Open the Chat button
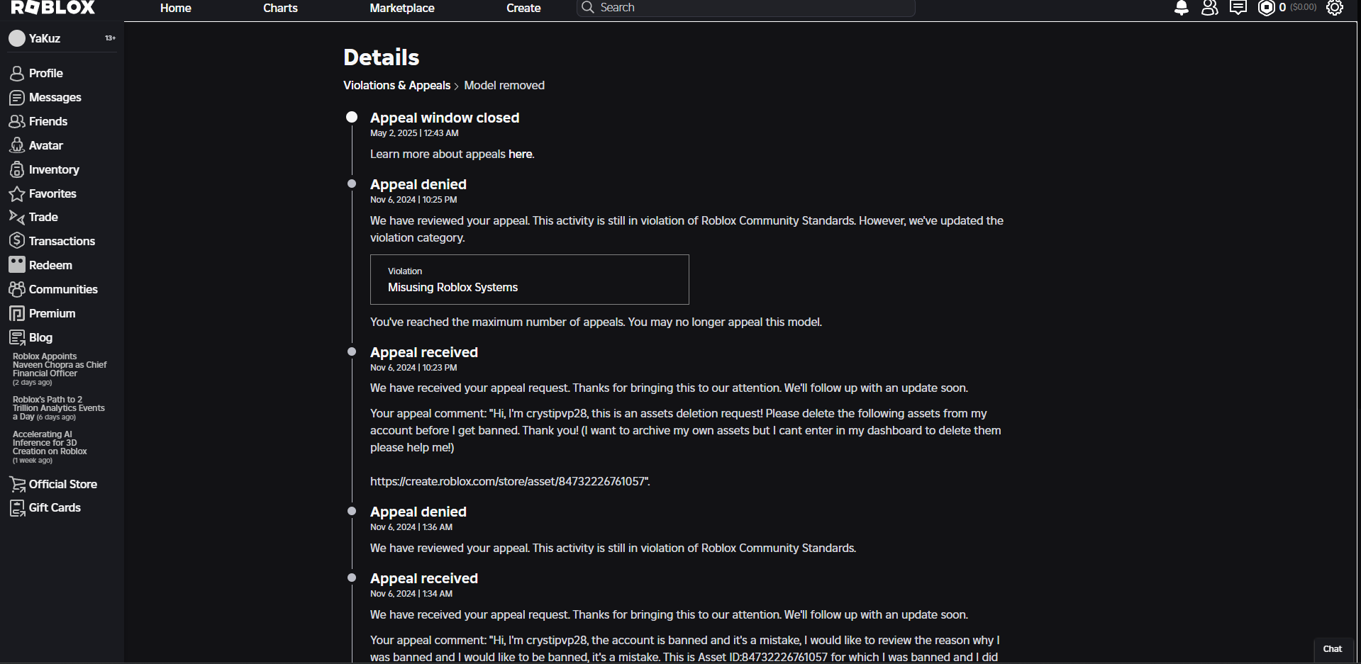The width and height of the screenshot is (1361, 664). pos(1332,648)
